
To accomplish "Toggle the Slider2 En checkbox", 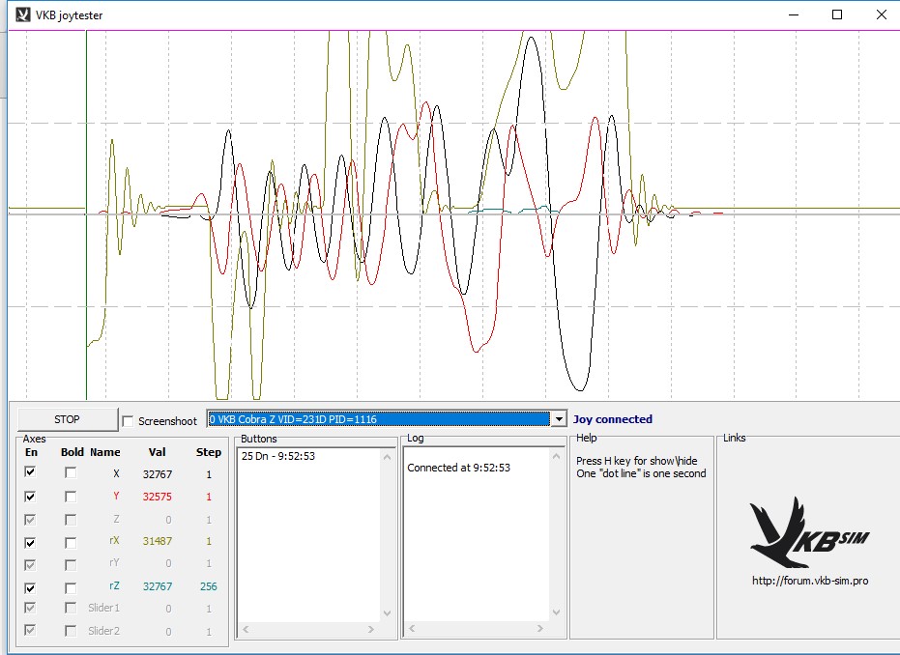I will pyautogui.click(x=30, y=630).
